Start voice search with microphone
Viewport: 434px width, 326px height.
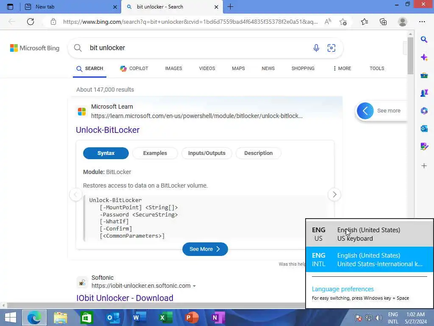tap(316, 48)
